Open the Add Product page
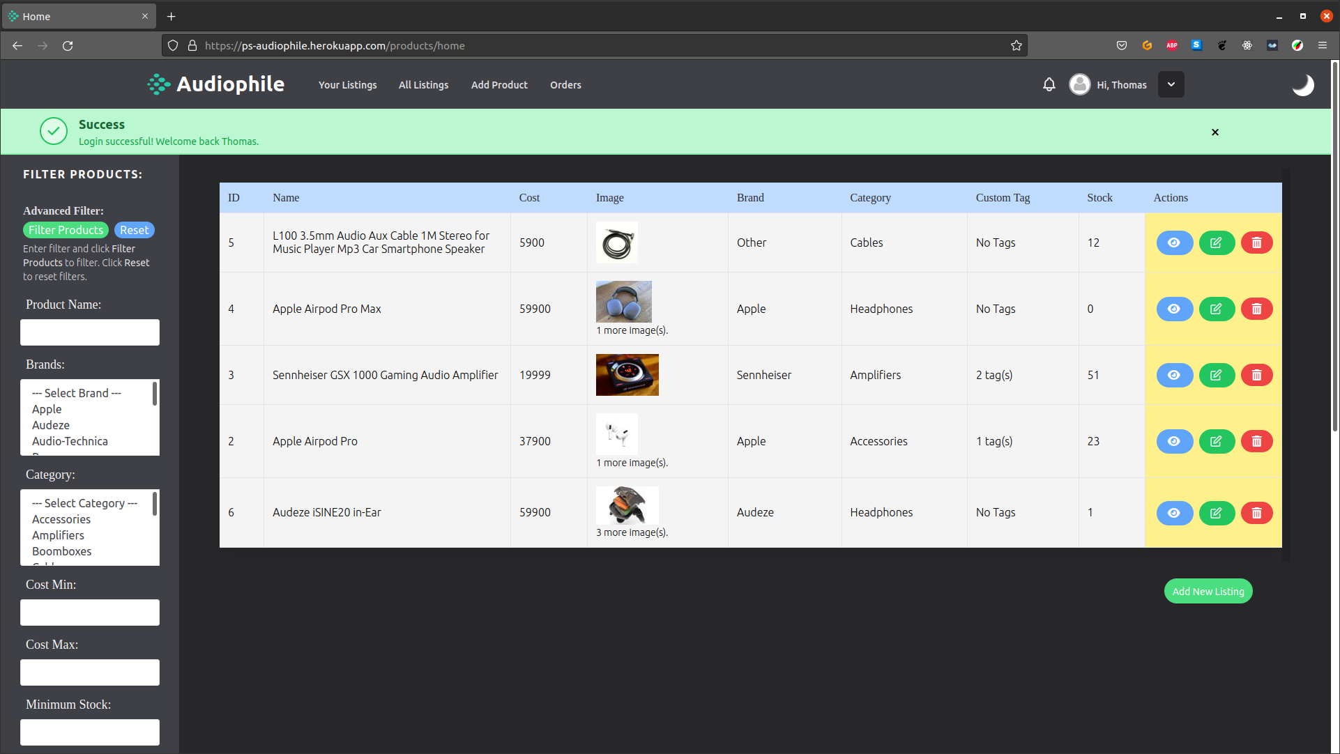 coord(499,85)
